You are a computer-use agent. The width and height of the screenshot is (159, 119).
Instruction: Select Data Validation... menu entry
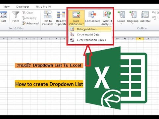(x=90, y=29)
